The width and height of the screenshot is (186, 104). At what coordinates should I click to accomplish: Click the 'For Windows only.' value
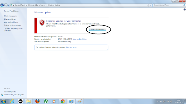65,42
